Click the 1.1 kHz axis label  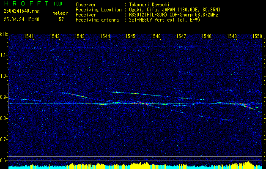(x=4, y=55)
